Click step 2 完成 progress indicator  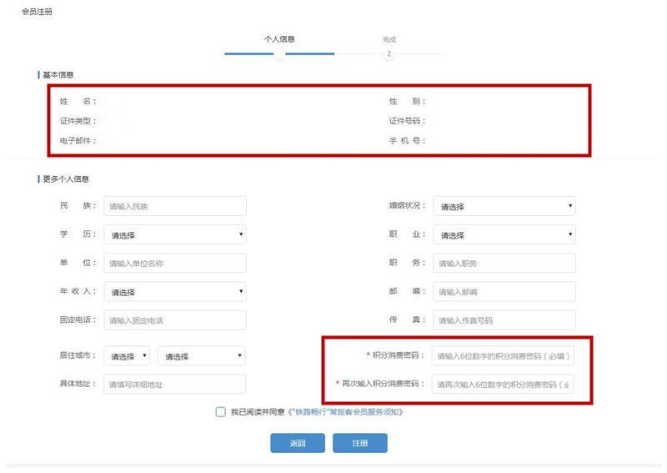coord(389,54)
